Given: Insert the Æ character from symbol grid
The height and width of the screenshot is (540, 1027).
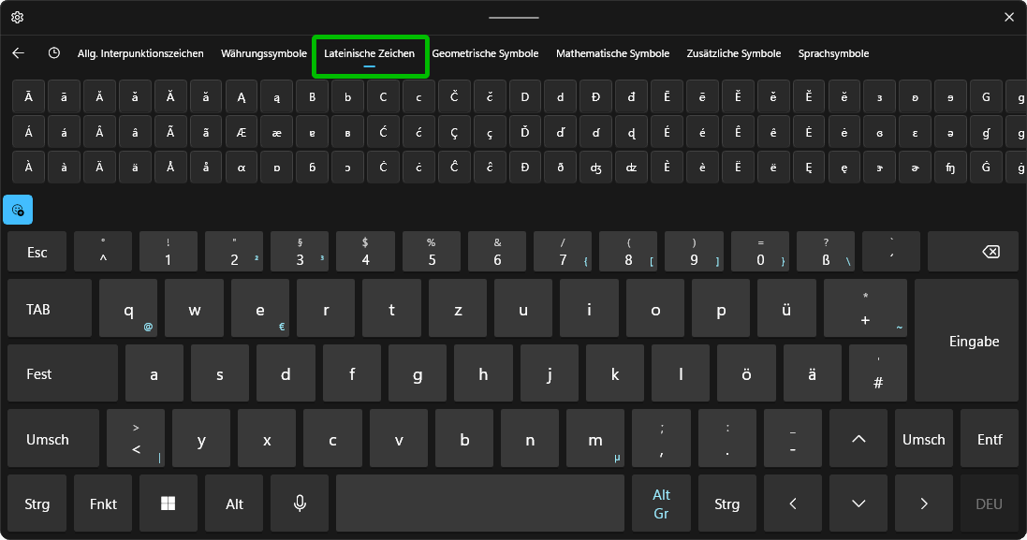Looking at the screenshot, I should (x=242, y=133).
